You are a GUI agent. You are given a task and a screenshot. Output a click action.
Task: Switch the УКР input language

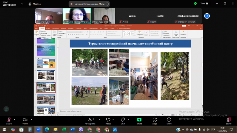213,130
